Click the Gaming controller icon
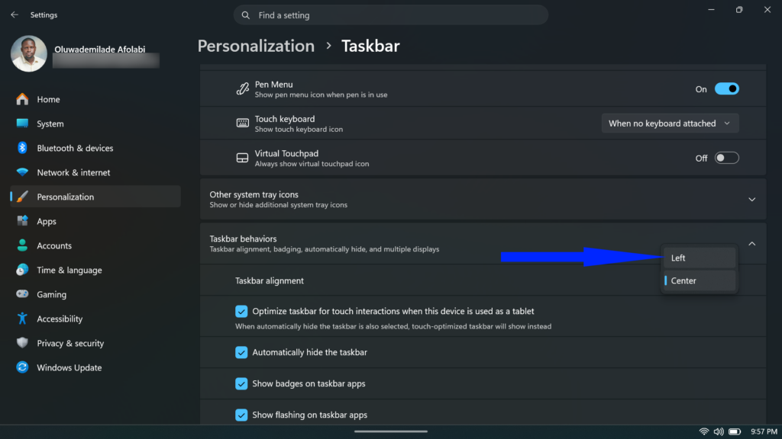 point(22,294)
